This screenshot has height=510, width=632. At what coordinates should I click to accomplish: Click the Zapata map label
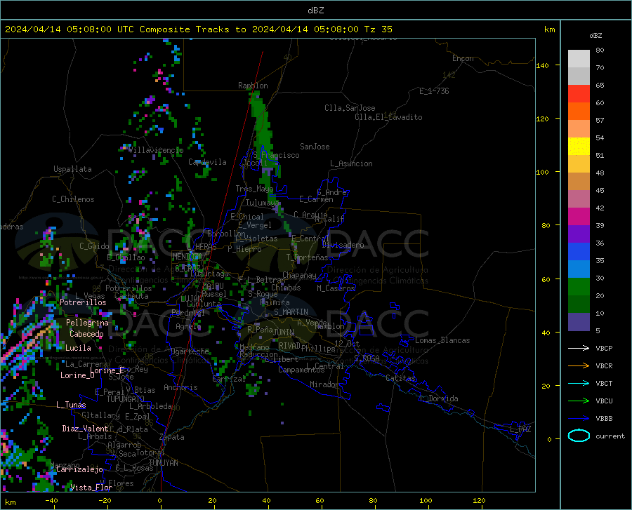click(x=172, y=437)
